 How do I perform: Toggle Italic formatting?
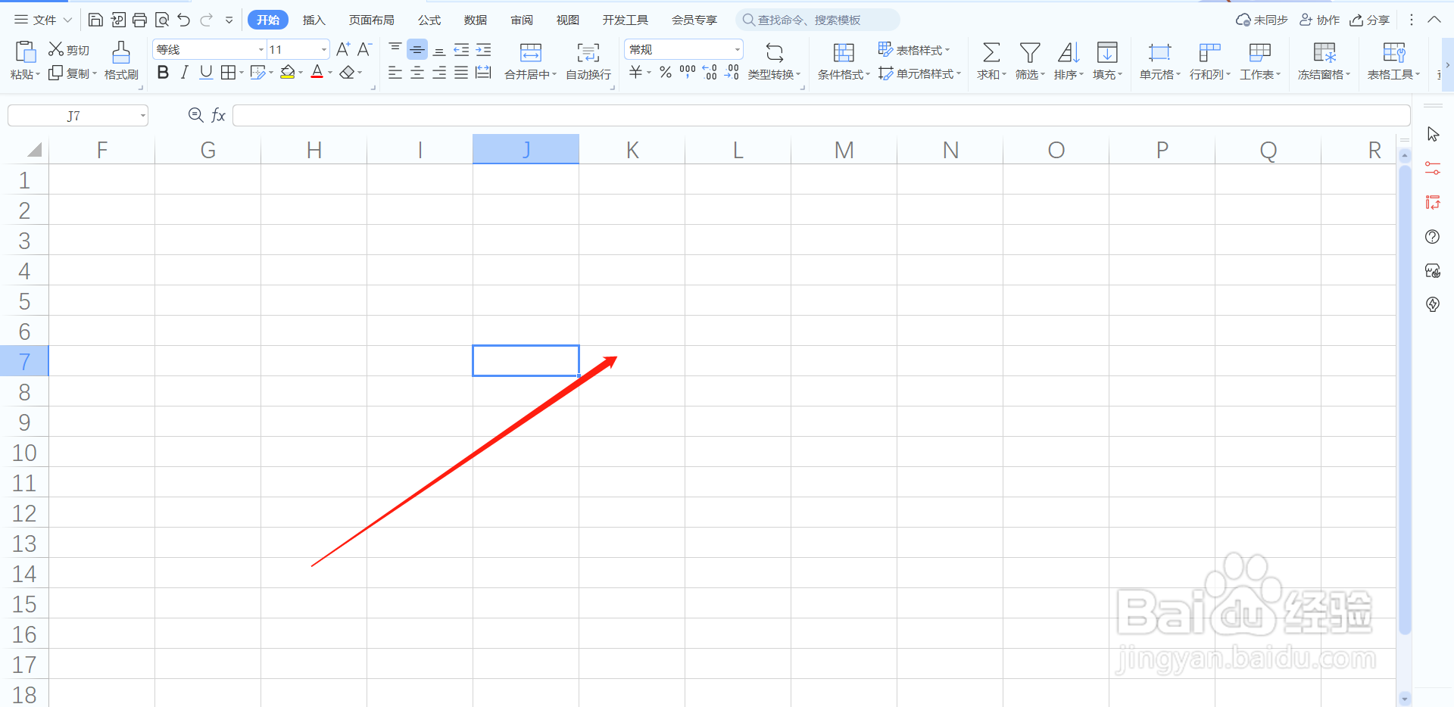tap(184, 73)
